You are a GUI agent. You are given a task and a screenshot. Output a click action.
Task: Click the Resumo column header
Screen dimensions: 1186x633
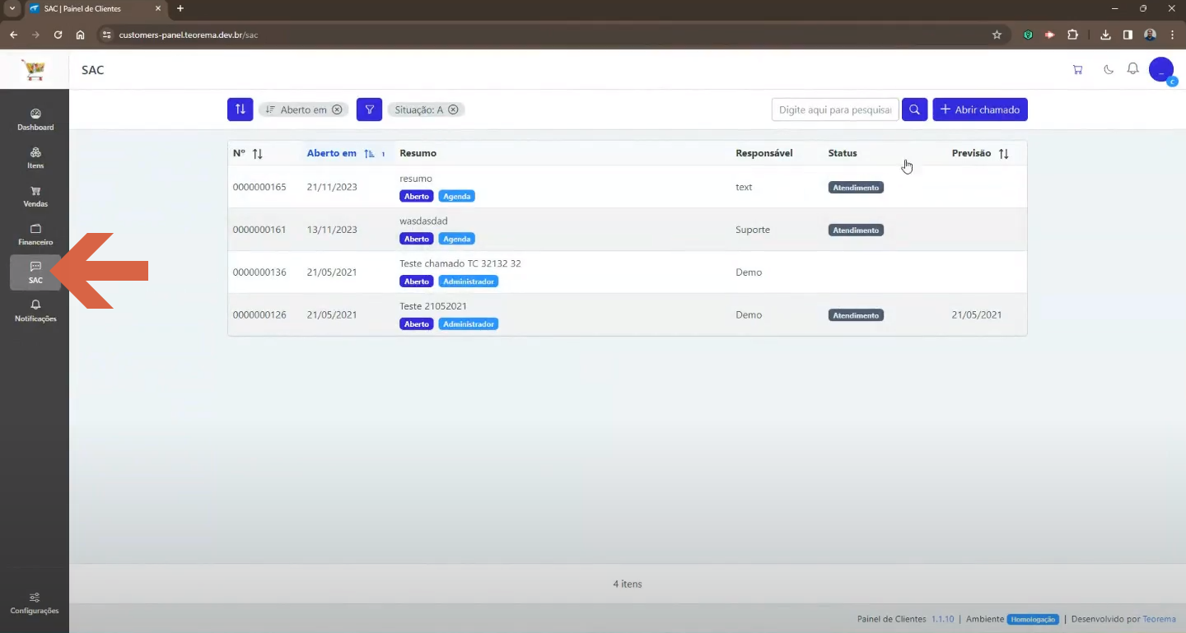tap(418, 153)
